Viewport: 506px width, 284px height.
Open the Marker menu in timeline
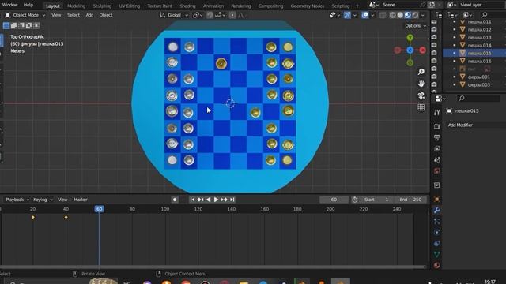coord(81,200)
